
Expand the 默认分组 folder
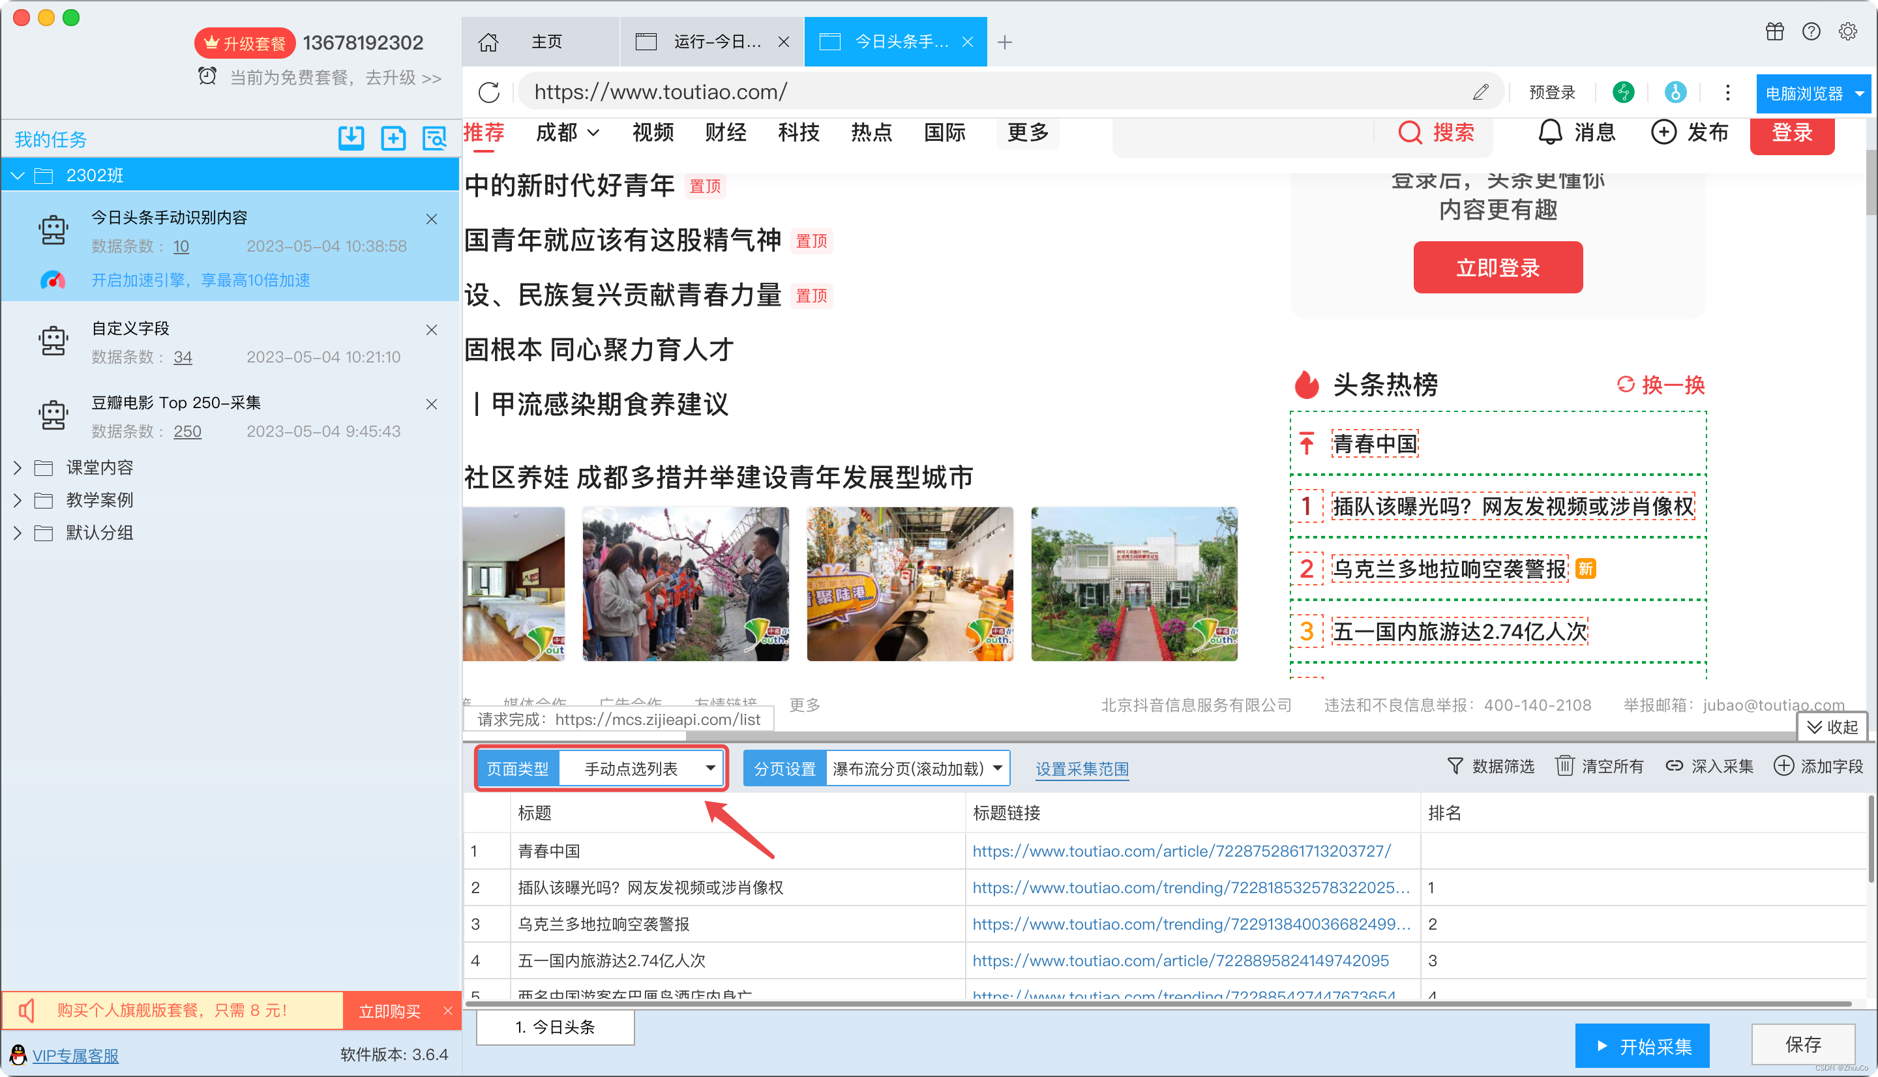tap(17, 533)
